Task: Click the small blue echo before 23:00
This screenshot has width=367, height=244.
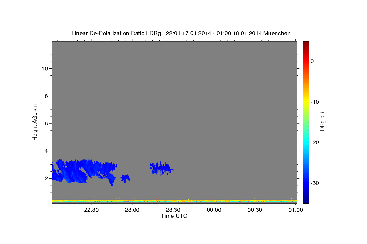Action: click(x=125, y=178)
